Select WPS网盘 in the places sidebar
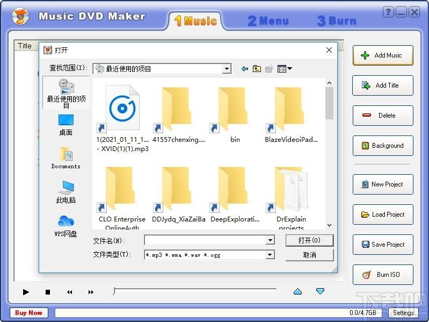Image resolution: width=429 pixels, height=322 pixels. click(x=66, y=226)
